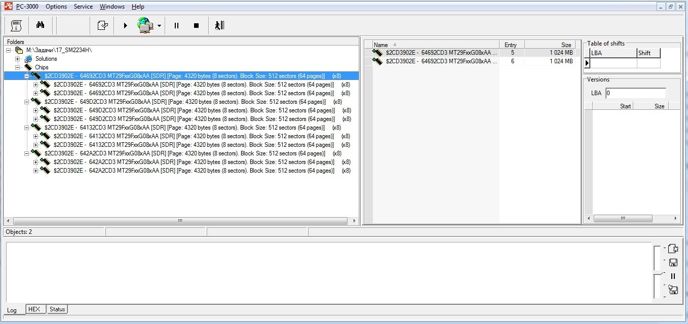Viewport: 688px width, 324px height.
Task: Expand the first child under the 64692CD3 parent
Action: pos(36,85)
